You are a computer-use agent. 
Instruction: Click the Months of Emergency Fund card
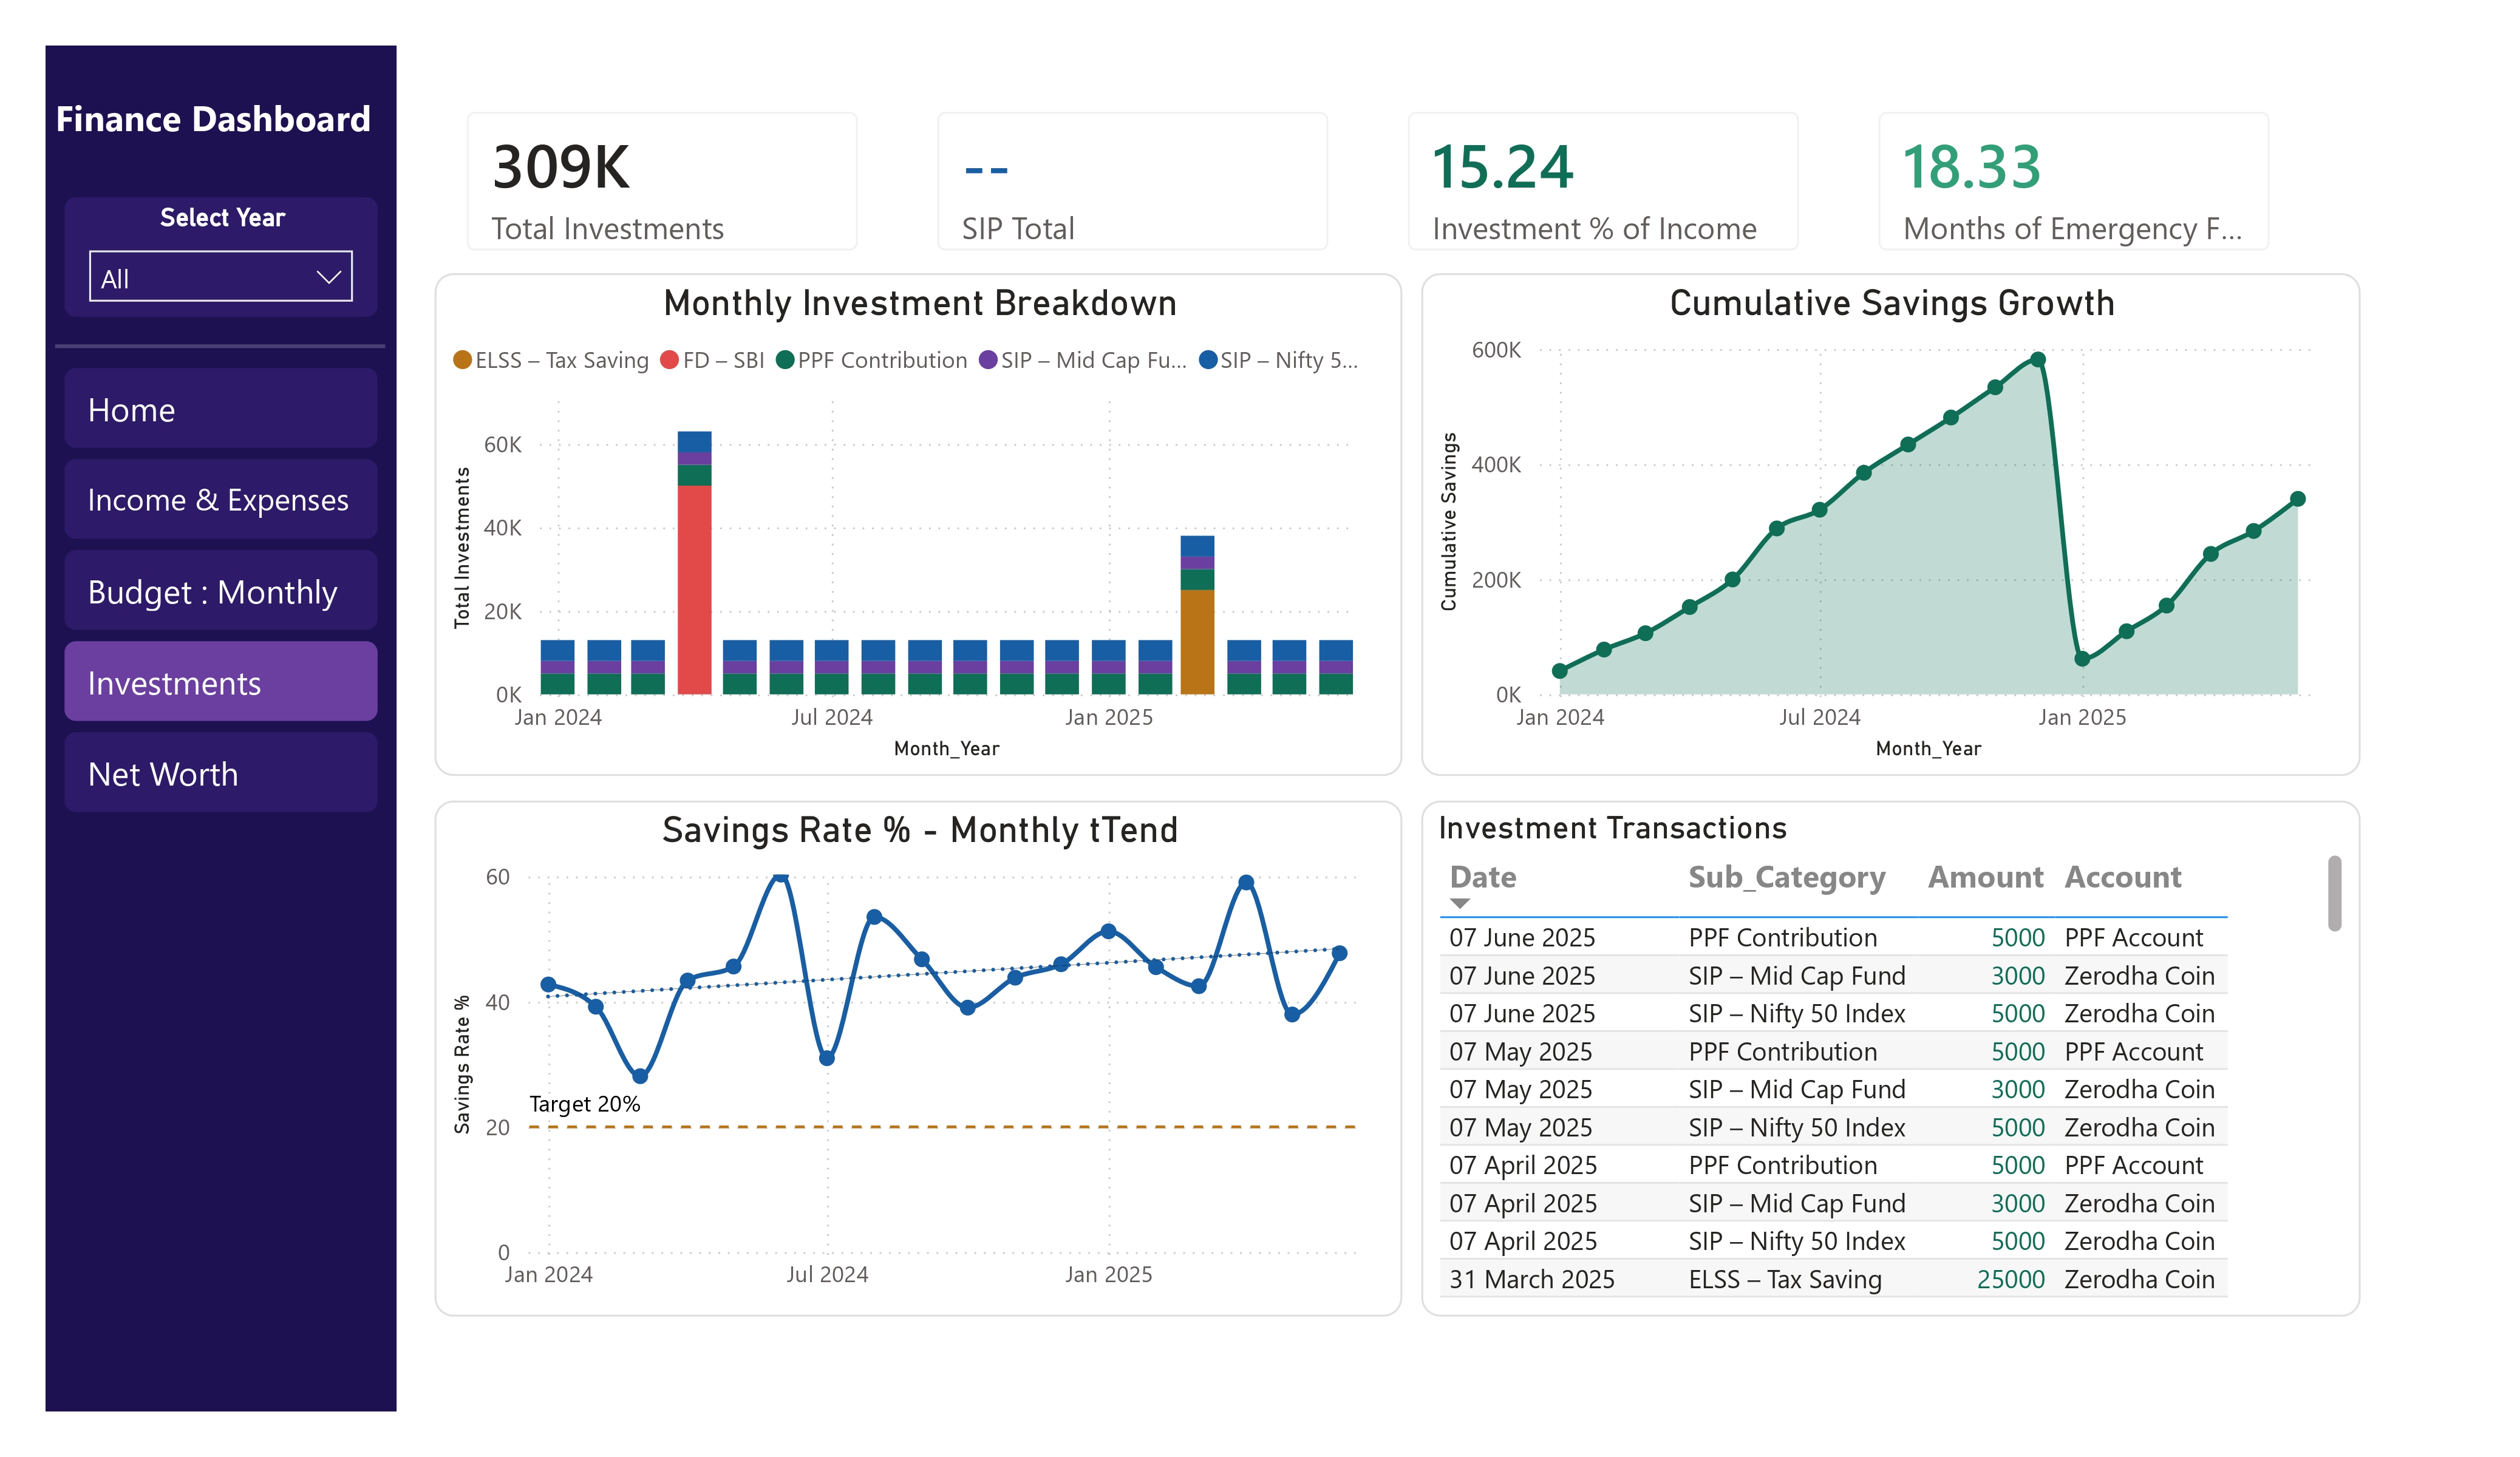point(2073,181)
